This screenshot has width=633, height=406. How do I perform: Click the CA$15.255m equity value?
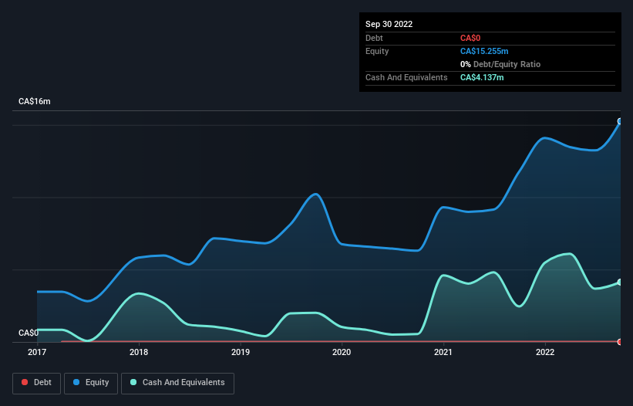point(484,51)
